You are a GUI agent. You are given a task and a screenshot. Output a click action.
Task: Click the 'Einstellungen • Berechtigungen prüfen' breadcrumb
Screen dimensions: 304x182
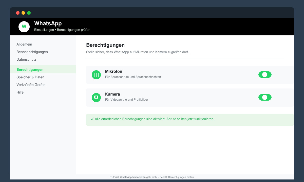click(x=62, y=30)
